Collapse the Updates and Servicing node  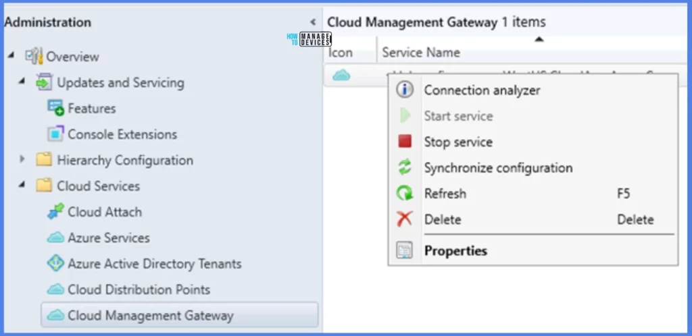pos(22,81)
